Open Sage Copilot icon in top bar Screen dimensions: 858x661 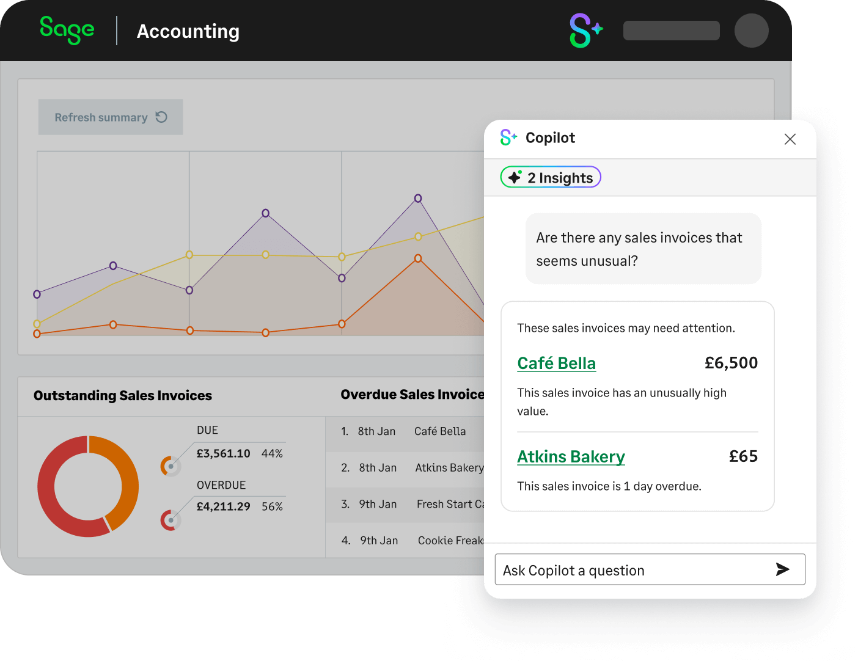pos(585,31)
